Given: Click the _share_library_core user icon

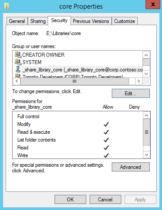Looking at the screenshot, I should (18, 70).
